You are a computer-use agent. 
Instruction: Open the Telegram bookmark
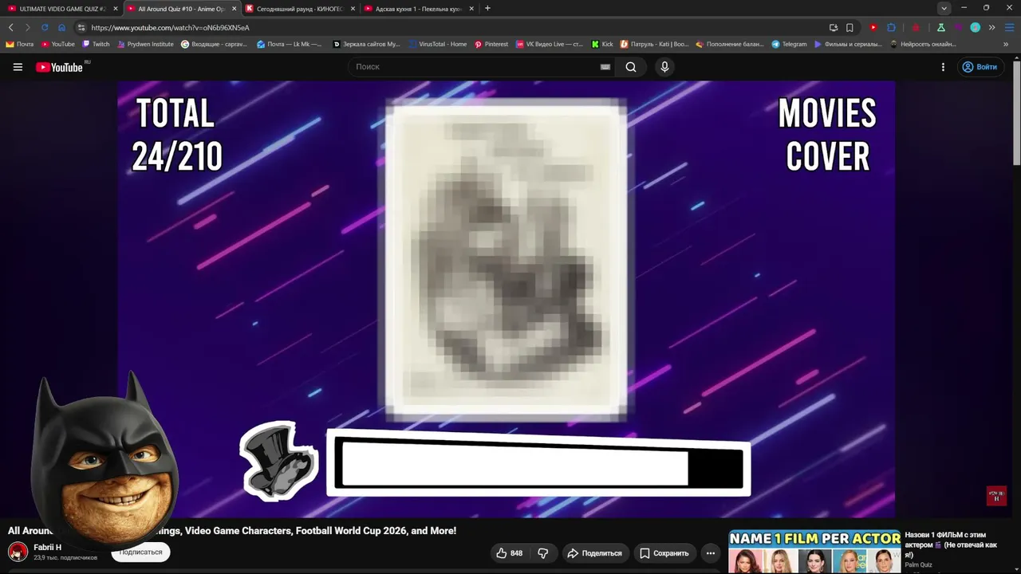(x=789, y=45)
